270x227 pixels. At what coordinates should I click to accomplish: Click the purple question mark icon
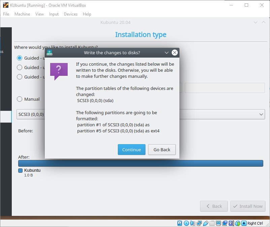point(59,71)
